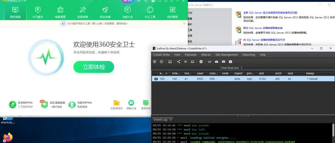Click splitter handle above Event Log

pyautogui.click(x=243, y=116)
